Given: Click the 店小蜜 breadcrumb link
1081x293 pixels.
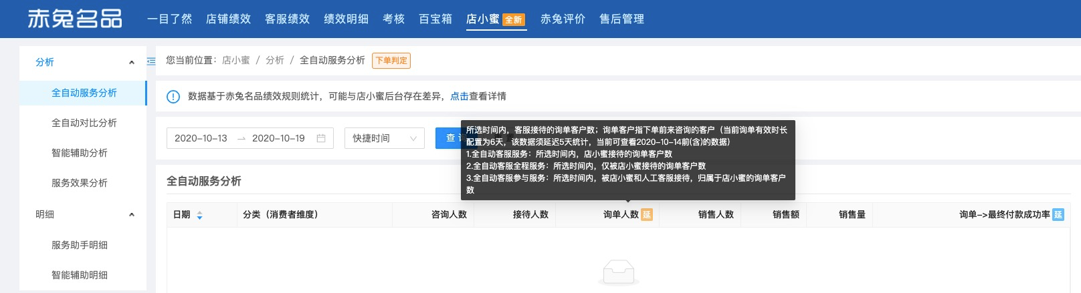Looking at the screenshot, I should [x=235, y=60].
